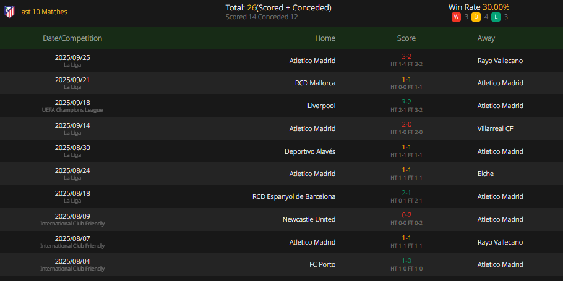563x281 pixels.
Task: Click the green L losses badge
Action: [x=496, y=17]
